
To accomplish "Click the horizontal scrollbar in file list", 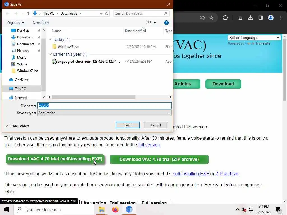I will tap(94, 97).
